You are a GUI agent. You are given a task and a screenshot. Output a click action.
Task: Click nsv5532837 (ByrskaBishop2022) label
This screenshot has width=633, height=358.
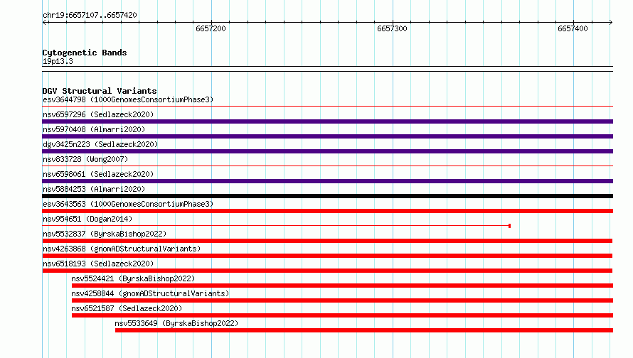pyautogui.click(x=105, y=234)
